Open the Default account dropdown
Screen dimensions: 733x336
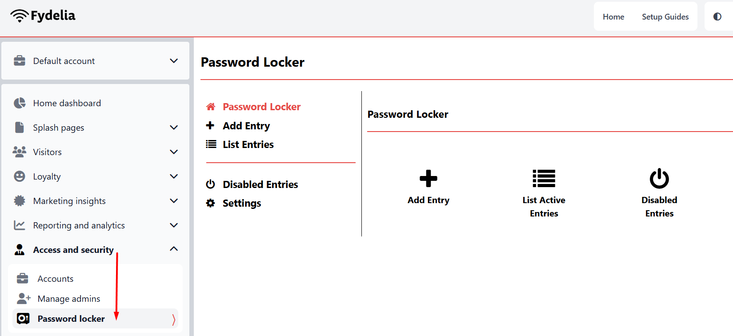click(96, 61)
